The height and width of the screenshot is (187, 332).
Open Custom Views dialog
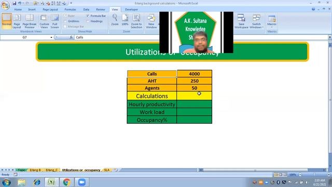point(44,21)
